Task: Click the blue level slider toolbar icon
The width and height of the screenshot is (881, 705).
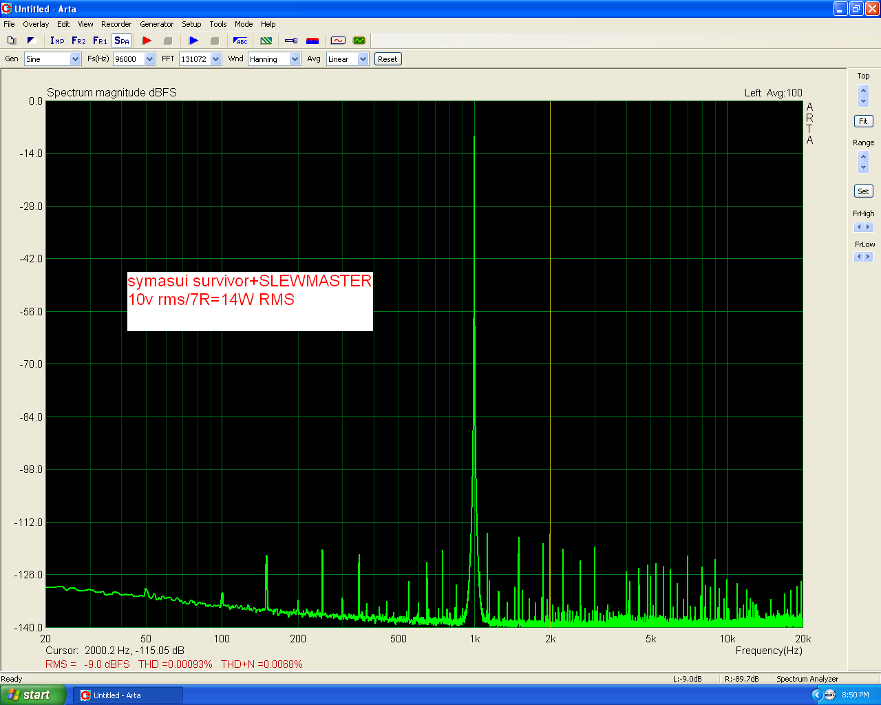Action: pos(291,41)
